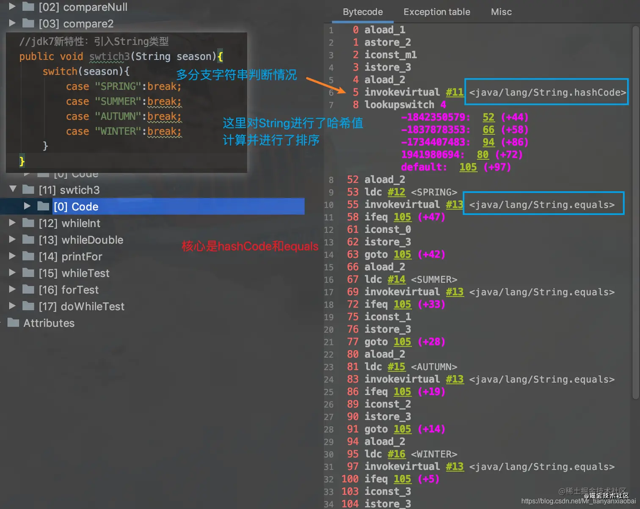This screenshot has height=509, width=640.
Task: Click the bytecode panel vertical scrollbar
Action: pyautogui.click(x=635, y=212)
